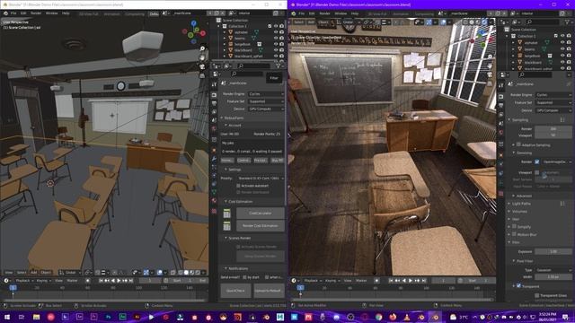This screenshot has width=575, height=323.
Task: Open Tool properties tab icon in left window
Action: 215,84
